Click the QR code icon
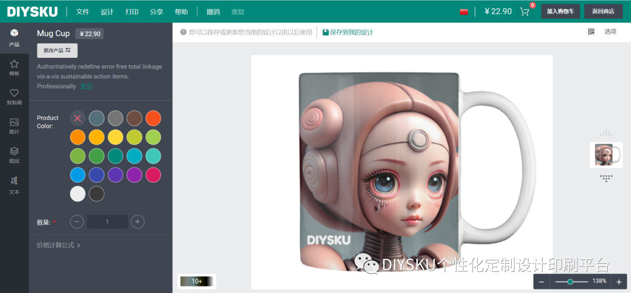Screen dimensions: 631x293 [591, 32]
